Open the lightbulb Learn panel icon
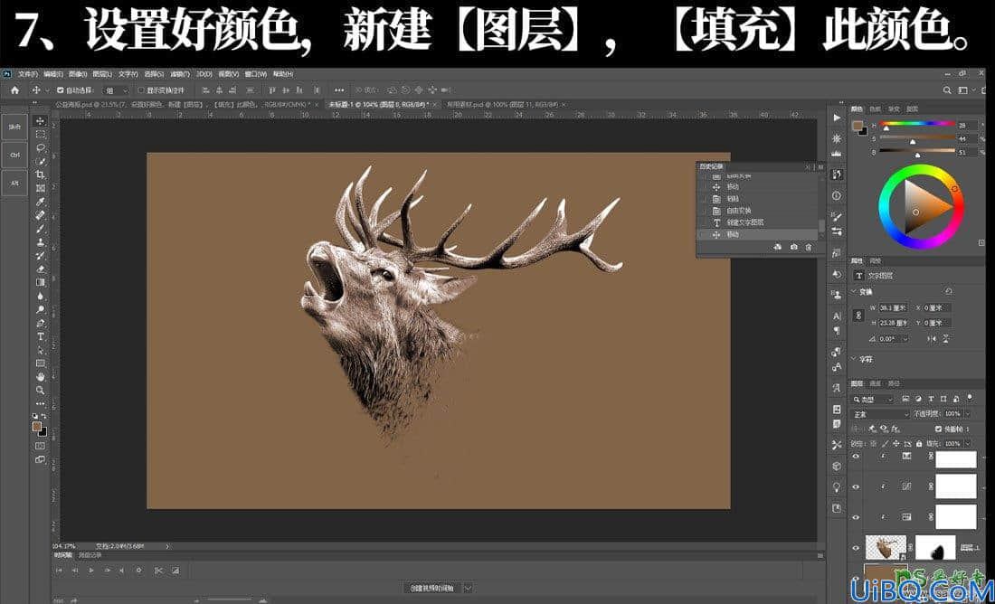Viewport: 995px width, 604px height. 837,486
